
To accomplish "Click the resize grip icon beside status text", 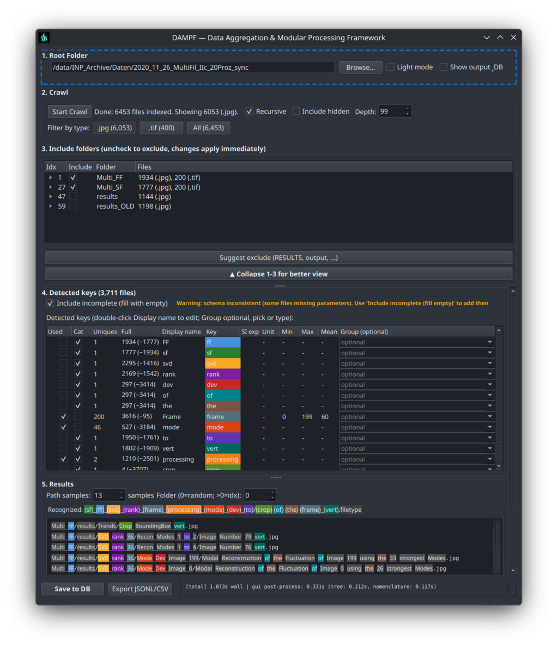I will 511,589.
